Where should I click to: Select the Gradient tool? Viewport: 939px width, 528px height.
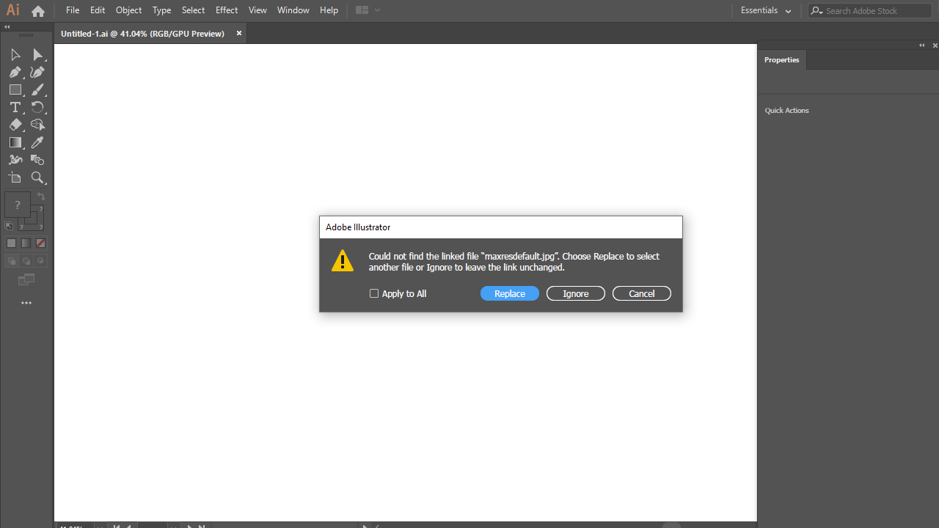tap(15, 143)
